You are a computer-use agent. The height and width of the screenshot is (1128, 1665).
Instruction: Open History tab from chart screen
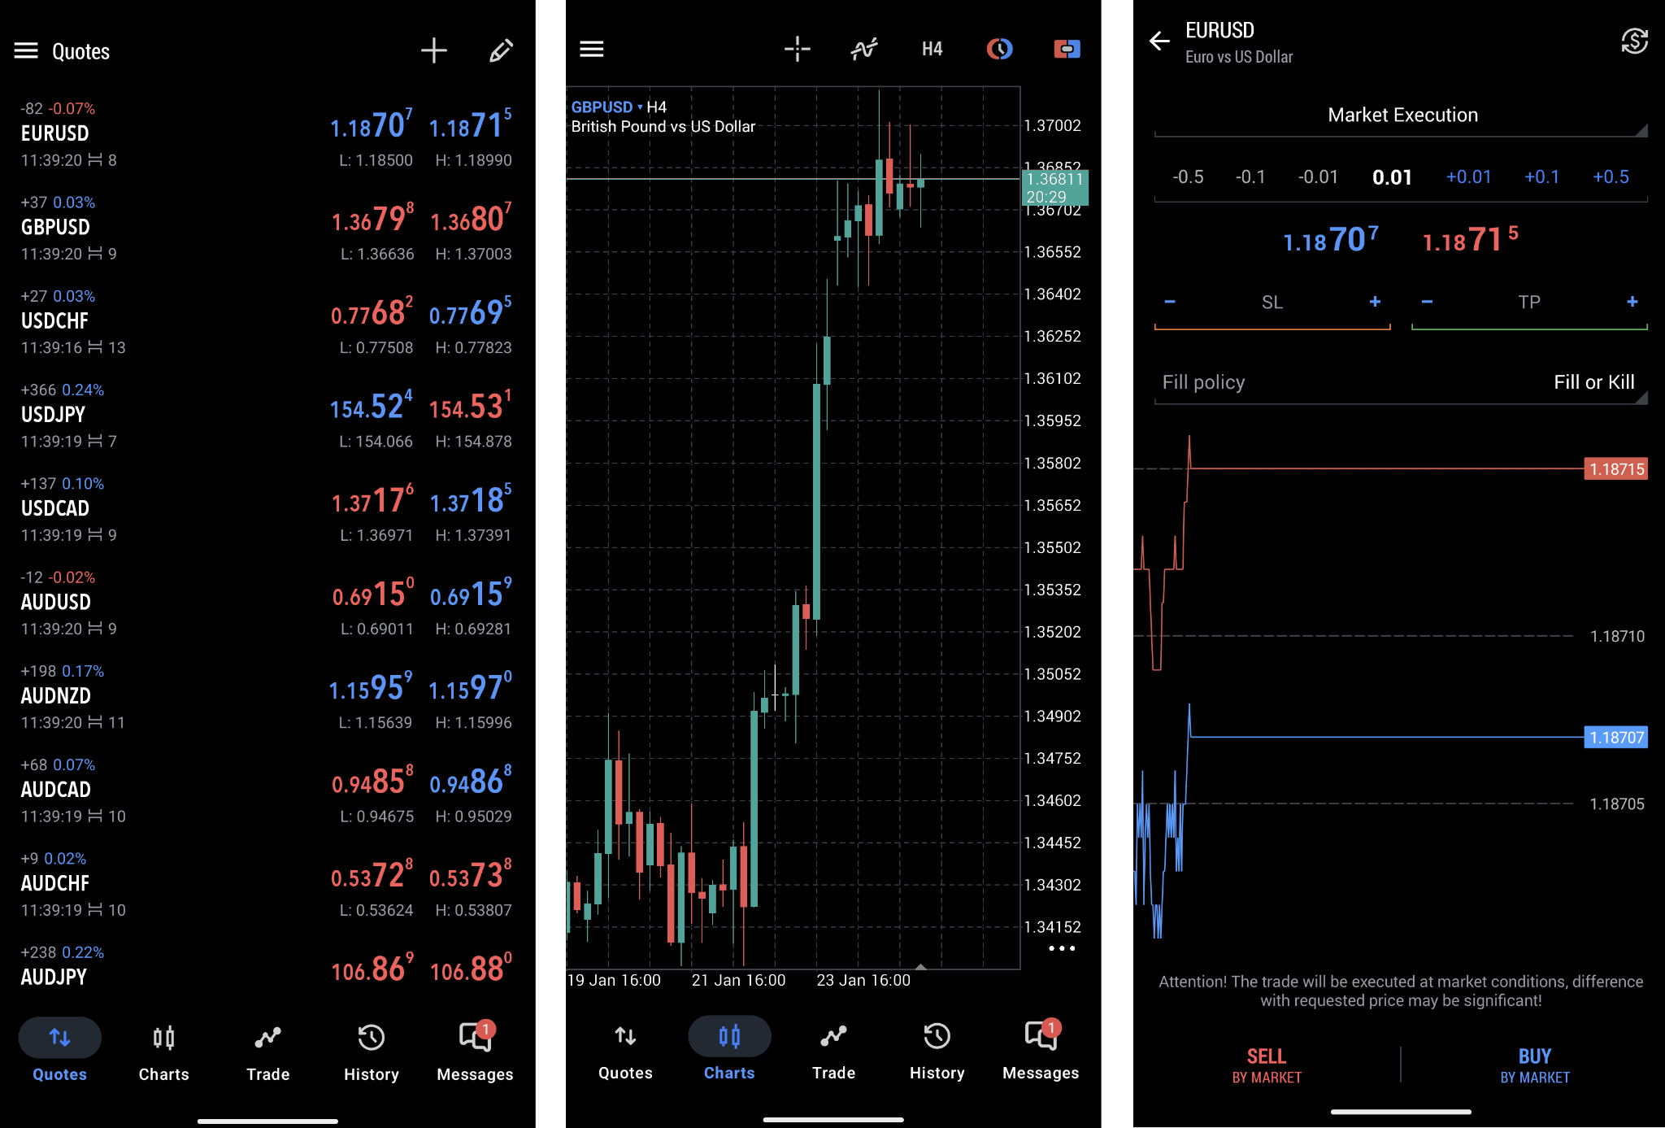click(937, 1051)
